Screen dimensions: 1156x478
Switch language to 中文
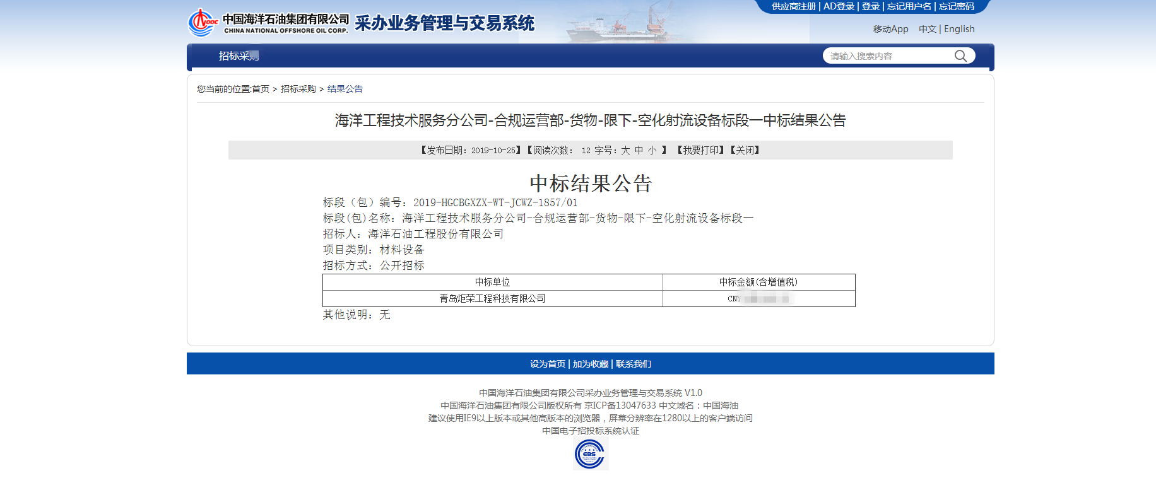coord(927,29)
